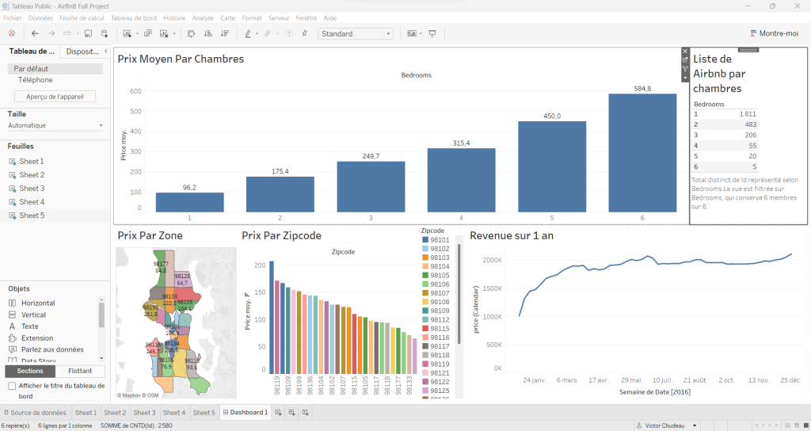Open the Analyse menu
This screenshot has height=431, width=811.
203,18
